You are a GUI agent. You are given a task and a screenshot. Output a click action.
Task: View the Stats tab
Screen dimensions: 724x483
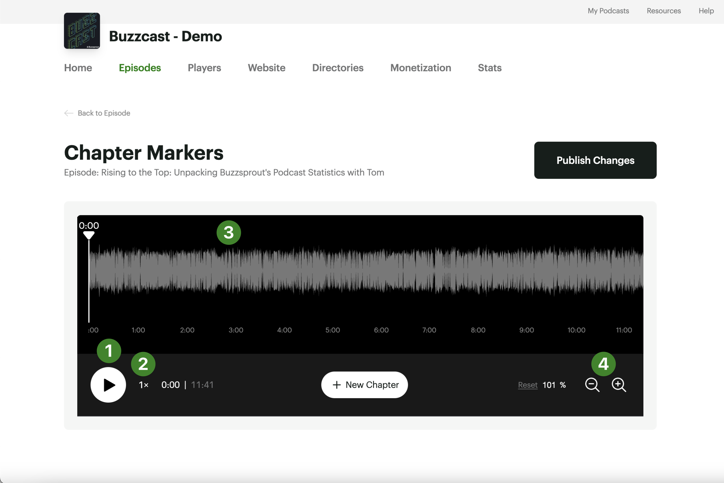[x=489, y=68]
